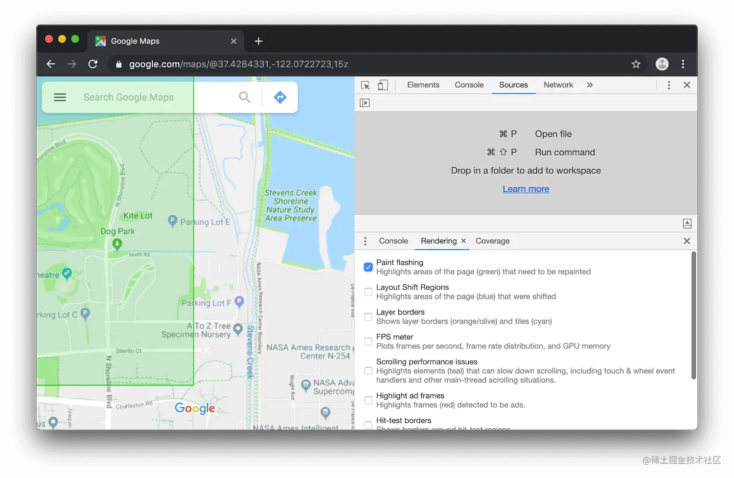Open Chrome's three-dot menu
The width and height of the screenshot is (734, 478).
tap(683, 64)
